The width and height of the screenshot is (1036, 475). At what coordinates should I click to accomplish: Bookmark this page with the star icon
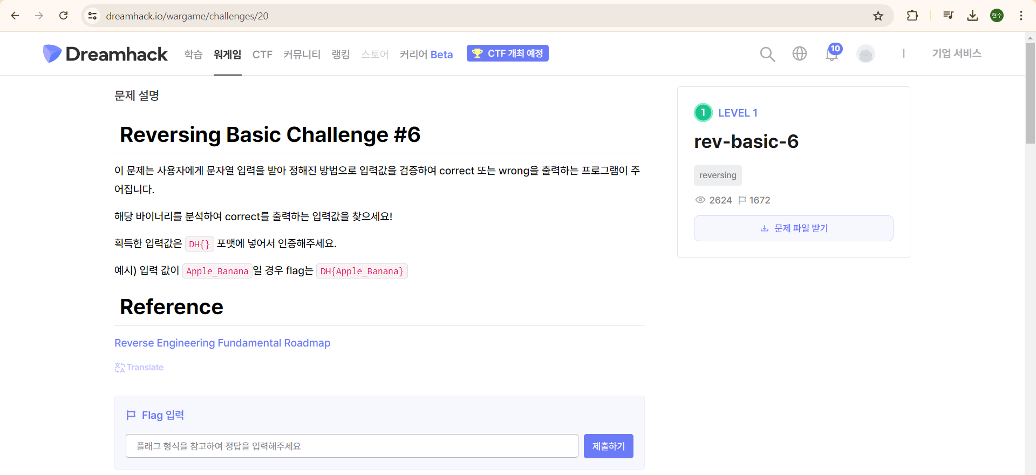pos(878,16)
